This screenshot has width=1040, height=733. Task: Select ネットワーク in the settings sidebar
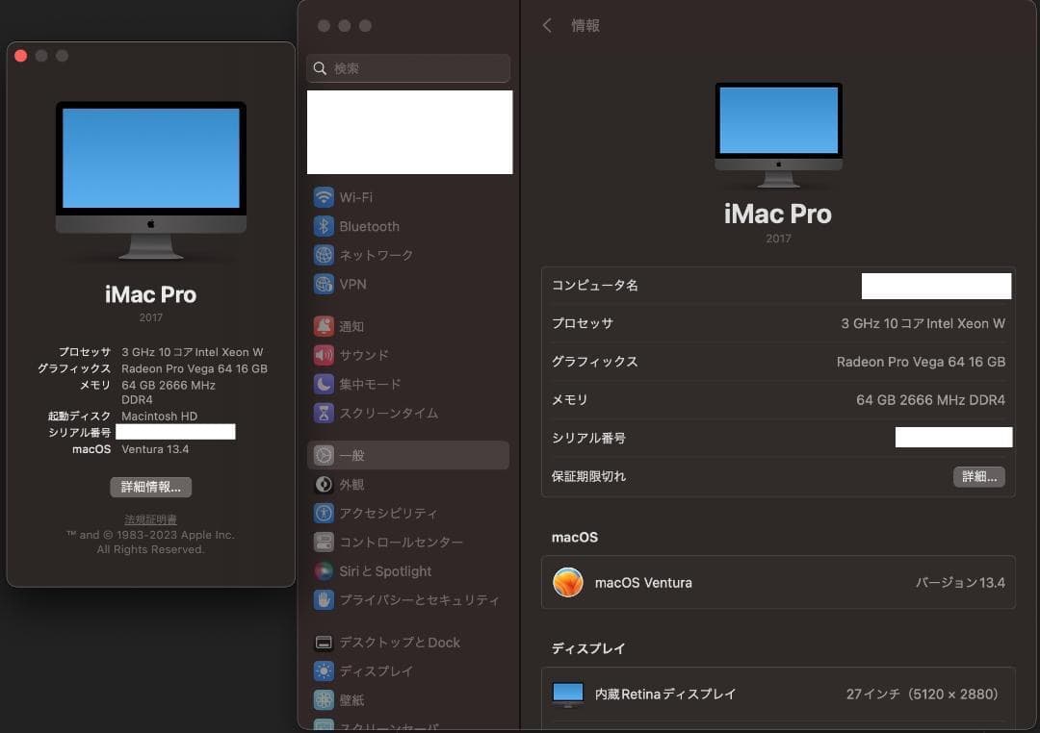(376, 254)
